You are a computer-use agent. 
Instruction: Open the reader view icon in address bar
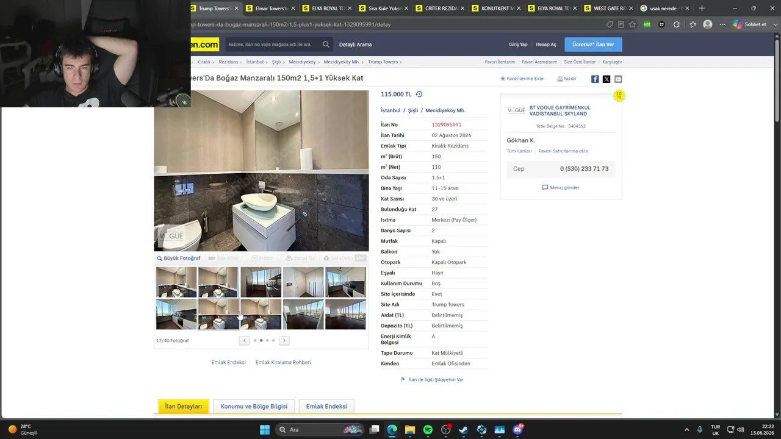pos(621,24)
